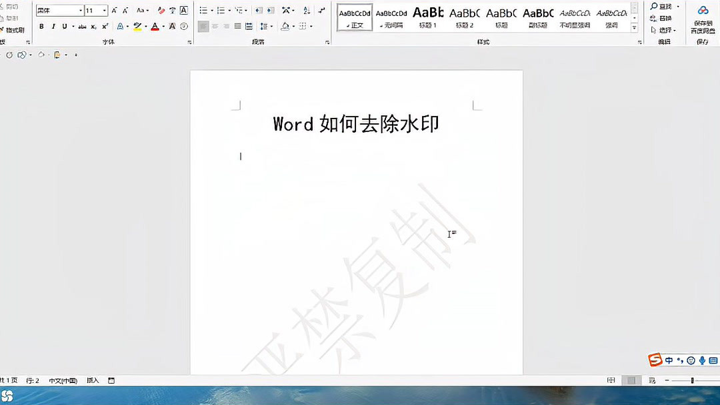Click the increase indent icon
The width and height of the screenshot is (720, 405).
(269, 11)
